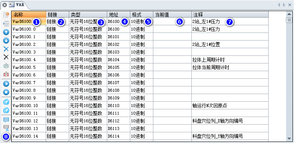Select the VarD6100.4 row name cell
The width and height of the screenshot is (294, 143).
tap(29, 60)
